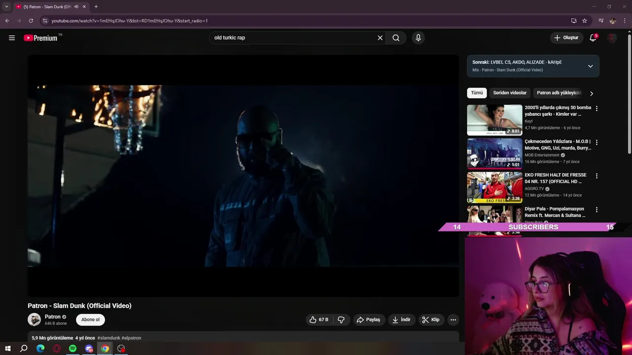Open the Oluştur create button
632x355 pixels.
566,38
